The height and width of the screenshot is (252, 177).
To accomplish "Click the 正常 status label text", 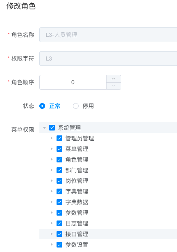I will [x=54, y=106].
